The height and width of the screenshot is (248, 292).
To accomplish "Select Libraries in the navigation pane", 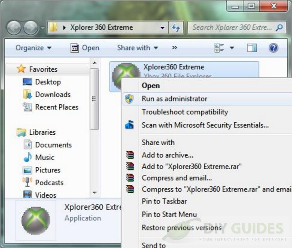I will coord(42,132).
